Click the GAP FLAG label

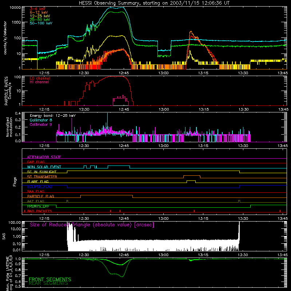click(x=36, y=162)
